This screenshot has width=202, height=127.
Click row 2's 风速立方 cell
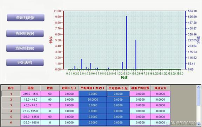point(161,100)
